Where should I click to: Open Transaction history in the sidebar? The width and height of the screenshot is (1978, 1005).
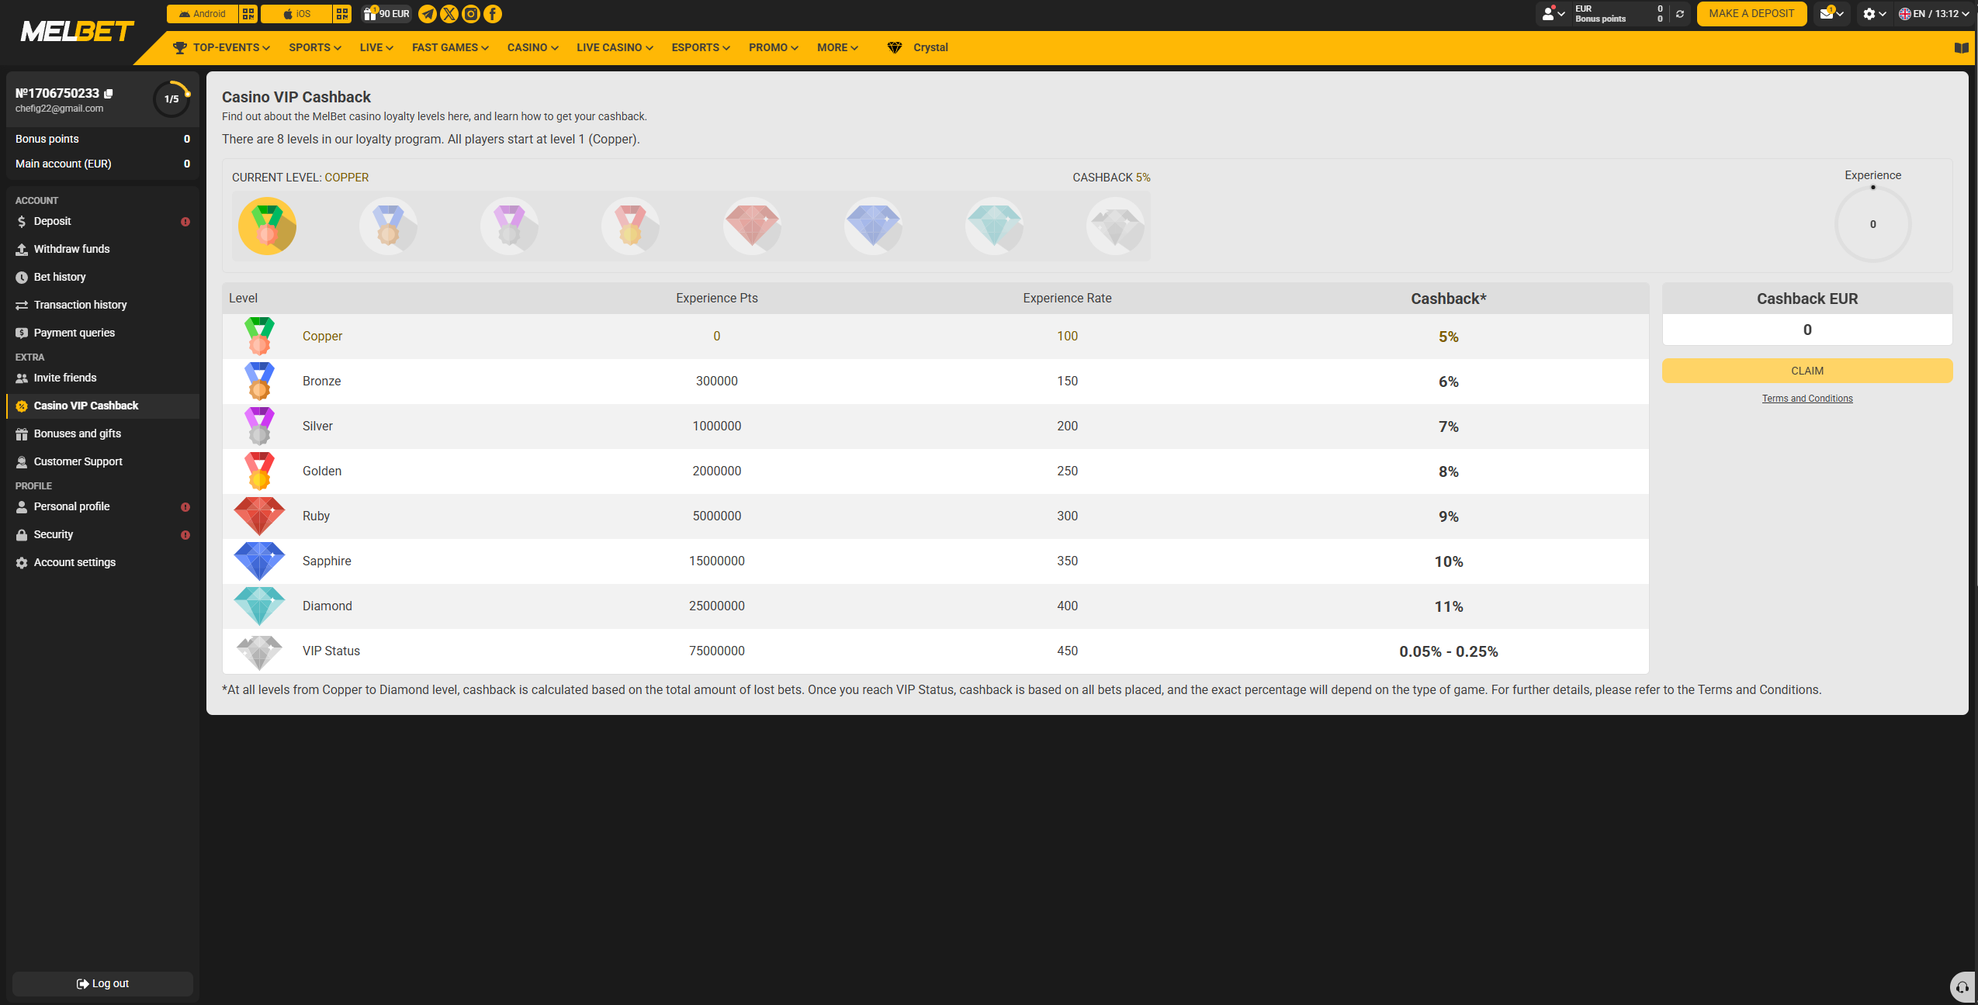pos(102,306)
